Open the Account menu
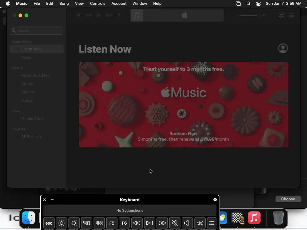The image size is (307, 230). tap(119, 4)
